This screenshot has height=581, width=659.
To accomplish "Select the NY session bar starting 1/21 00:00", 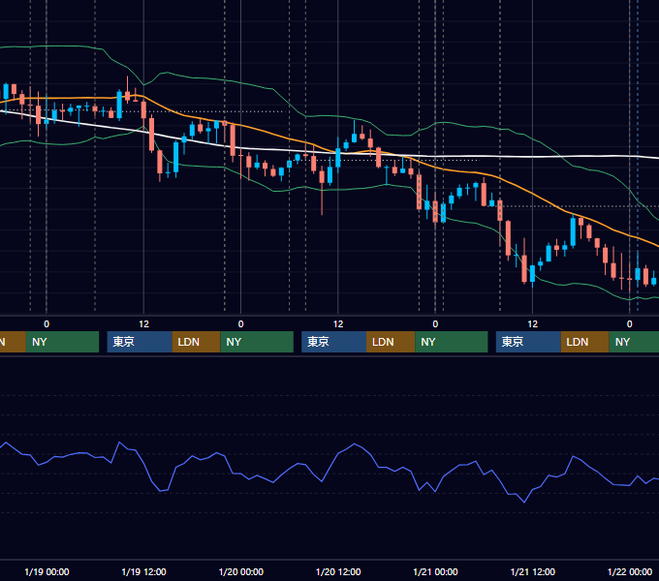I will pyautogui.click(x=452, y=342).
